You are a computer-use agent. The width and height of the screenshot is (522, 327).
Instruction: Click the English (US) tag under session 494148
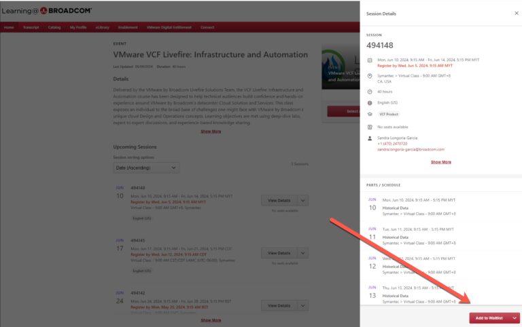click(x=142, y=218)
